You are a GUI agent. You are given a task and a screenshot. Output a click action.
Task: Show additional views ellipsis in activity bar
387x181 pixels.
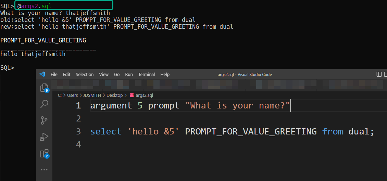(x=44, y=170)
